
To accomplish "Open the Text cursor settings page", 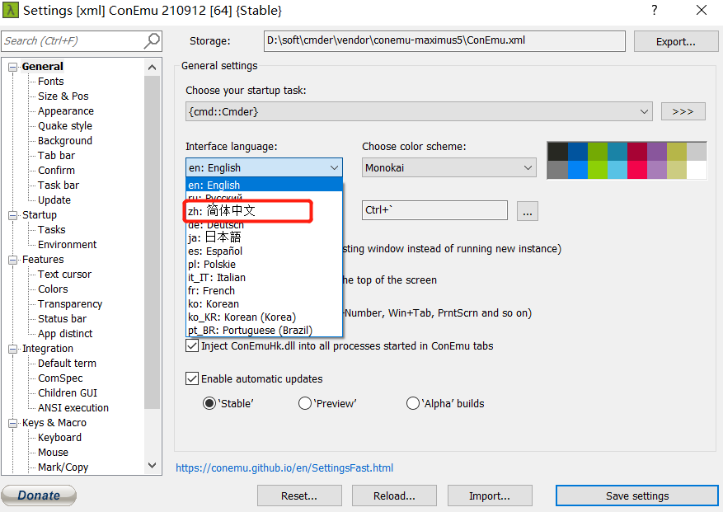I will (x=64, y=275).
